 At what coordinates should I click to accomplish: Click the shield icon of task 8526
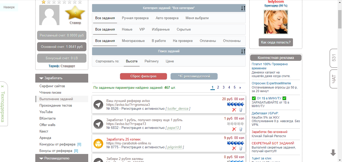click(x=241, y=110)
